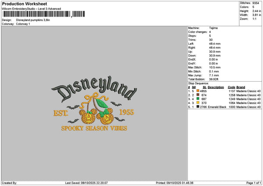Click the Production Worksheet title
This screenshot has height=186, width=263.
click(25, 4)
